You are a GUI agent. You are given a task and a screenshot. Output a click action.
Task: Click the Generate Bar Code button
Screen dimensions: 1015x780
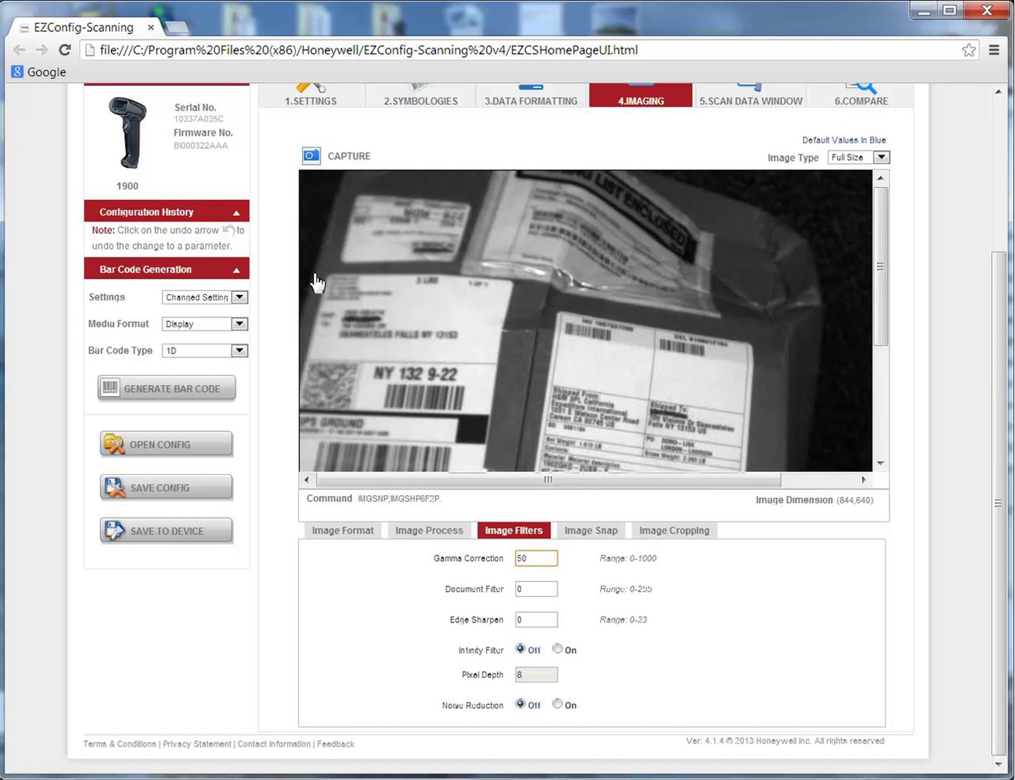(167, 388)
